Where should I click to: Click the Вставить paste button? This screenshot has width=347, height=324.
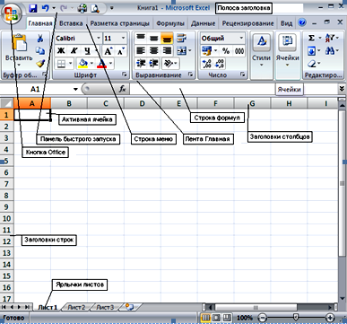pos(19,51)
